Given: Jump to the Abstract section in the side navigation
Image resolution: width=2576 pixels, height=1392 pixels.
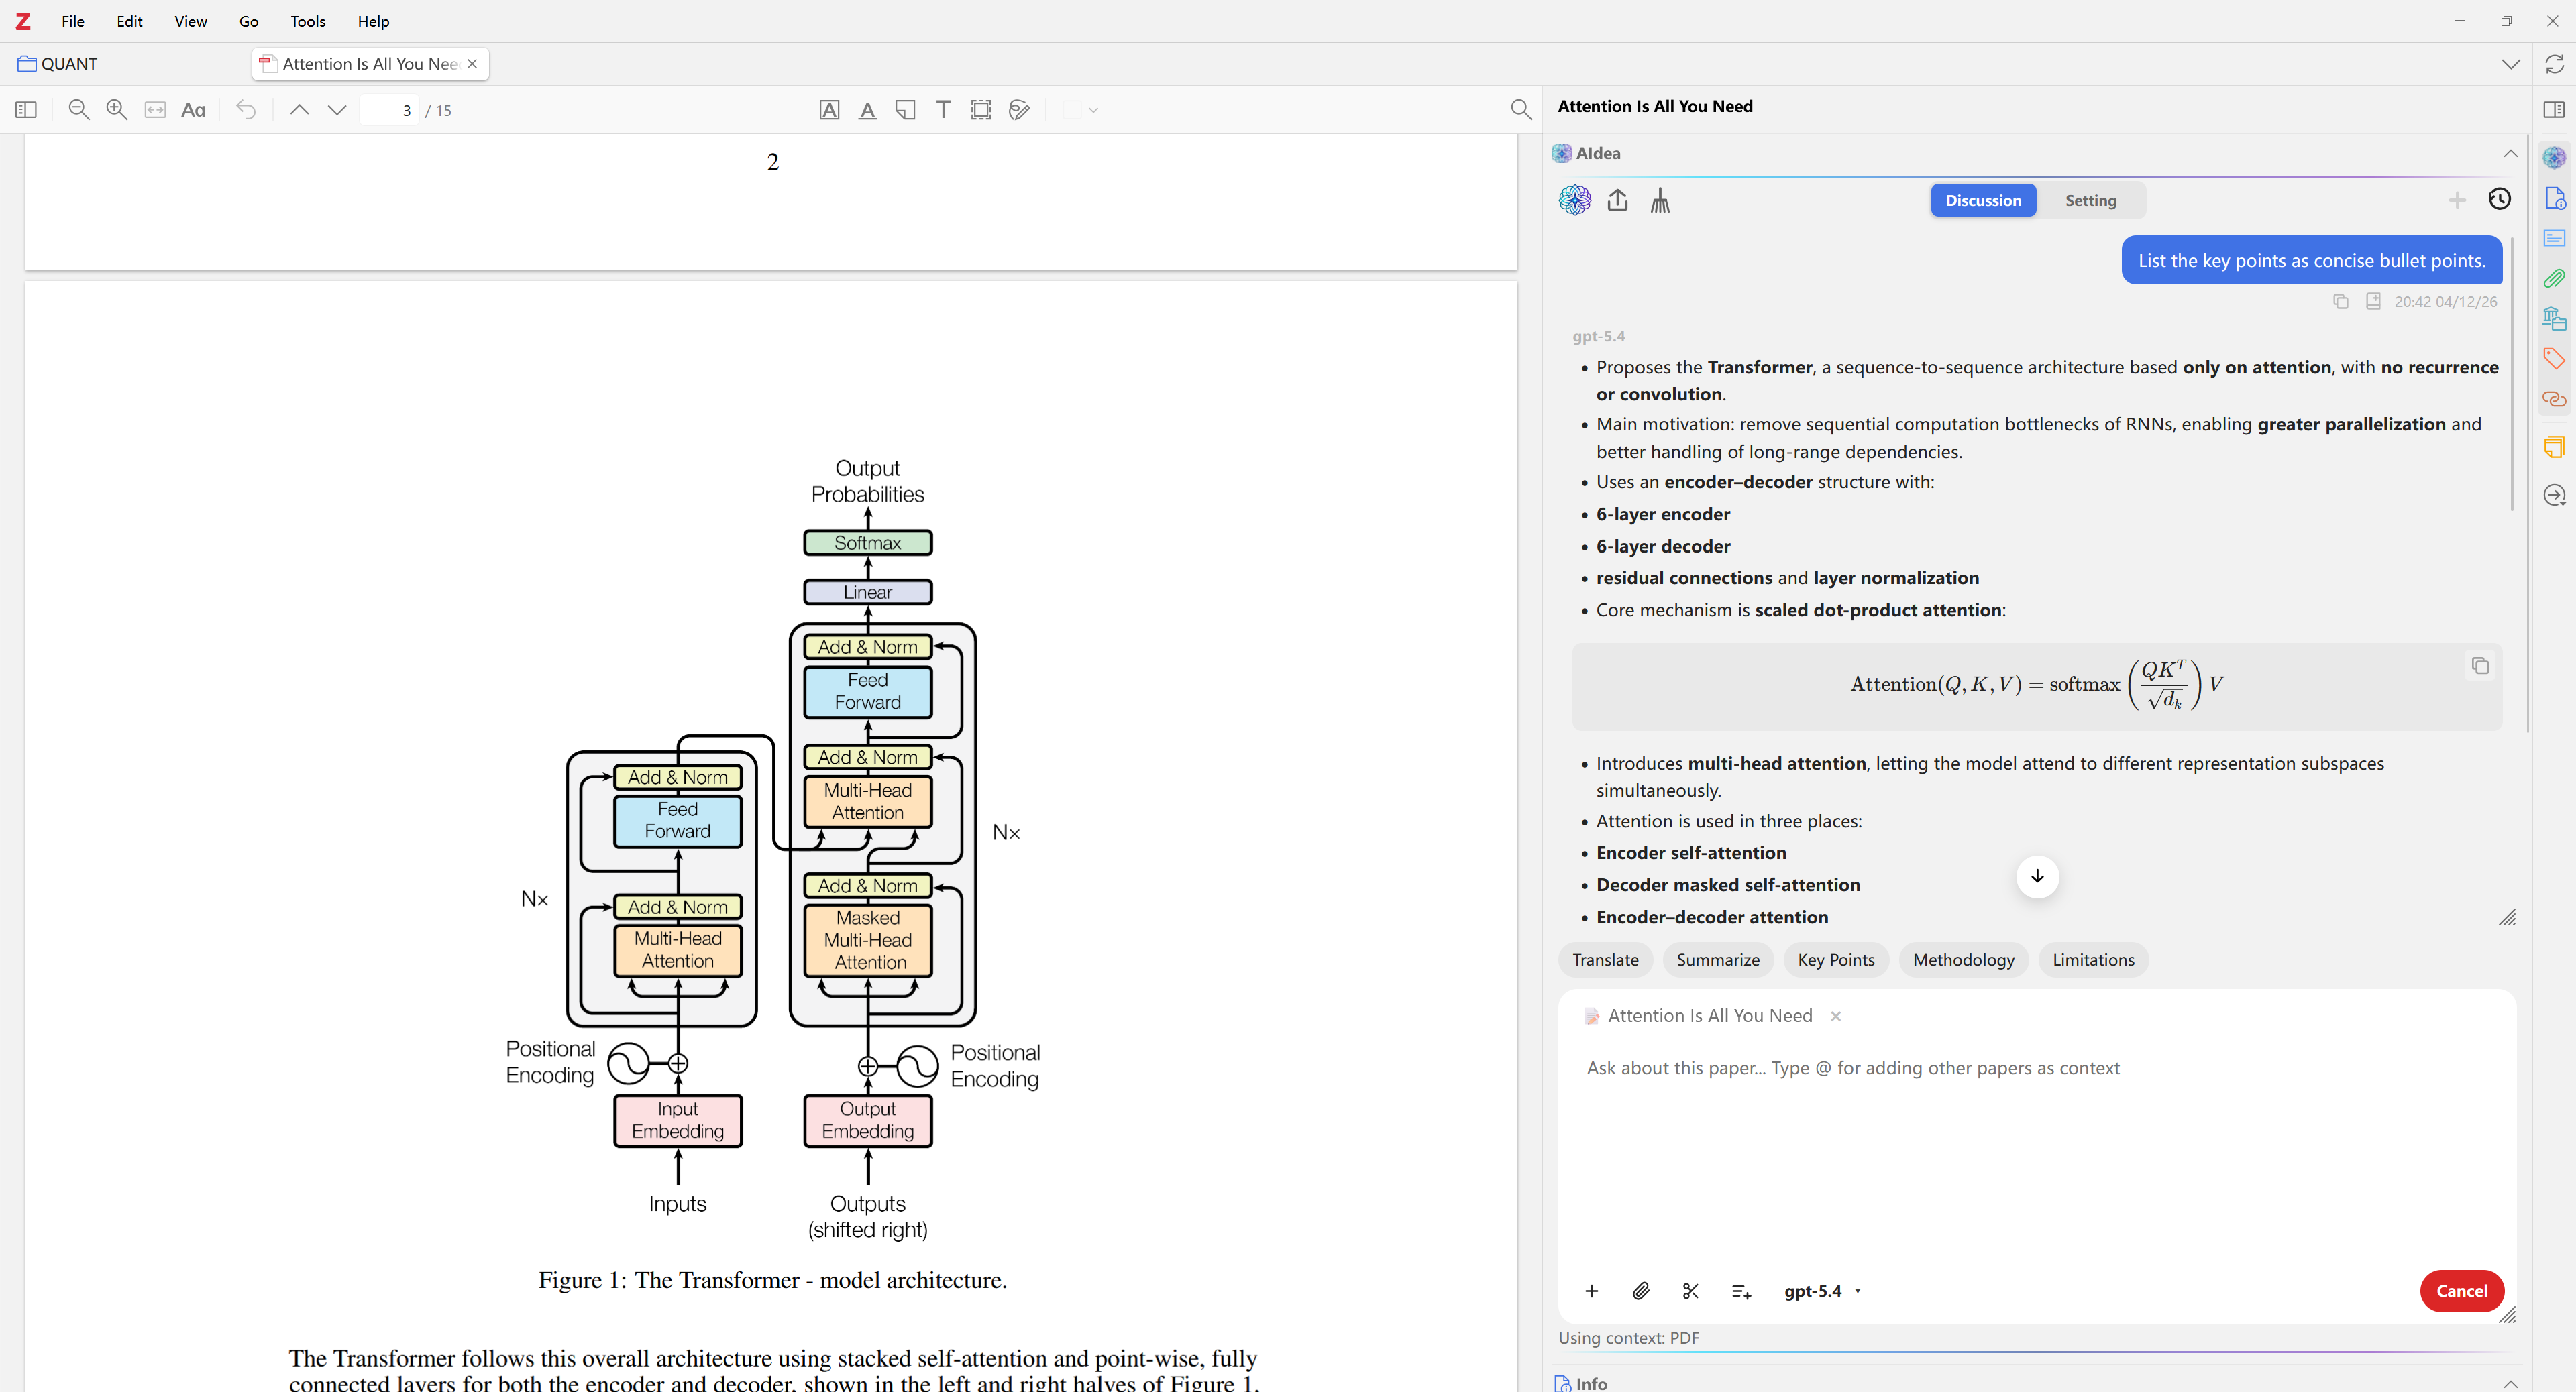Looking at the screenshot, I should tap(2554, 238).
